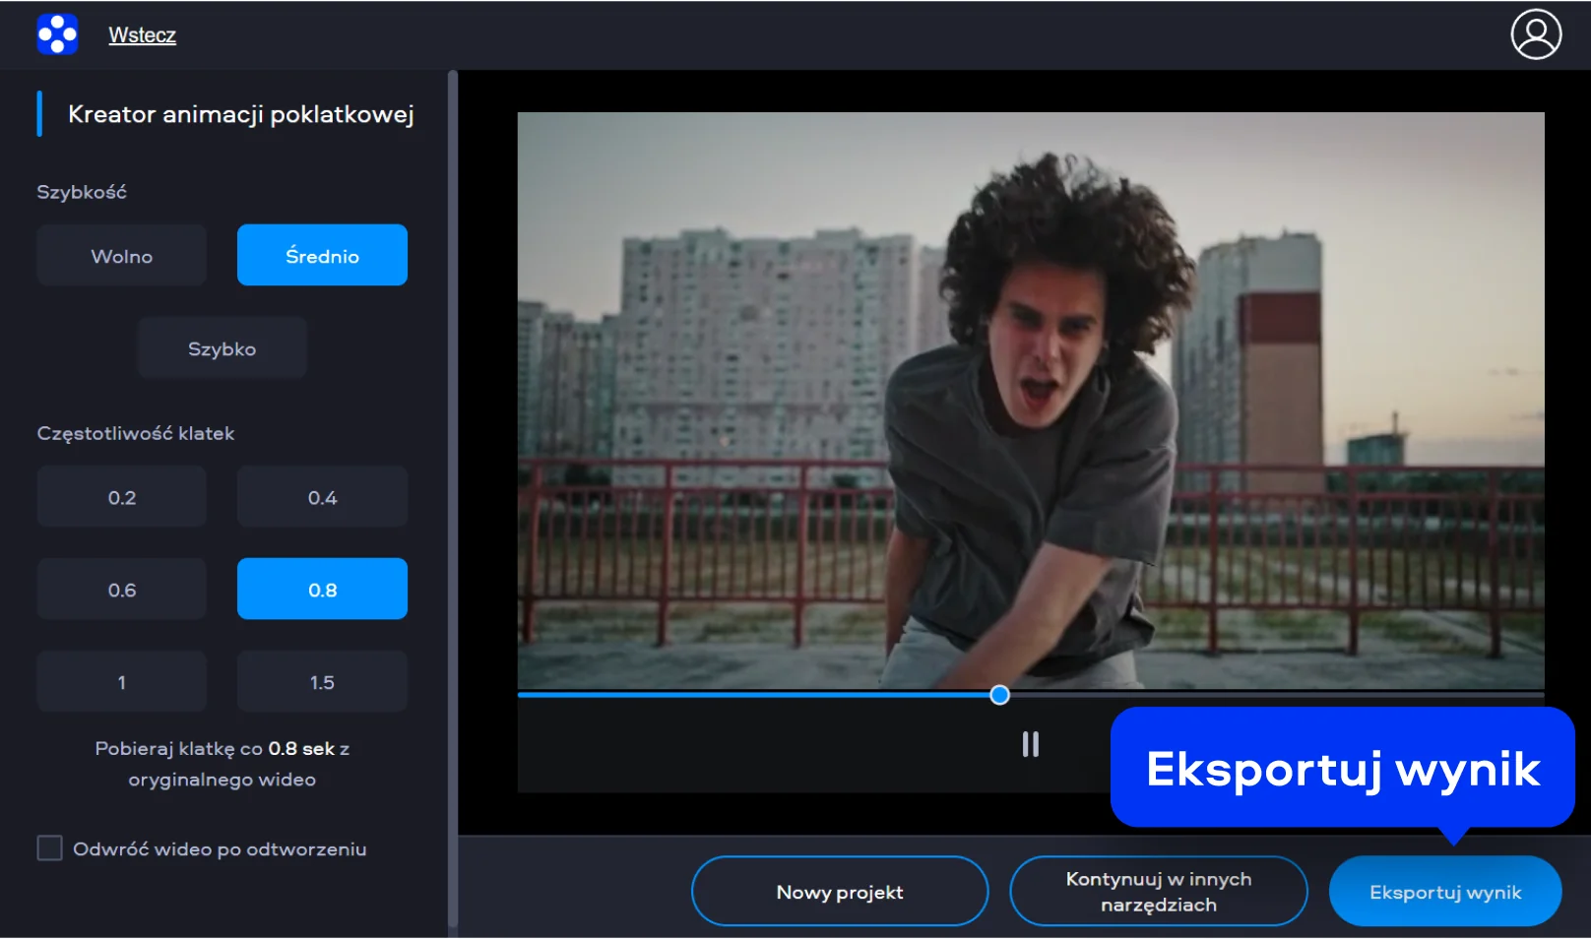1591x939 pixels.
Task: Enable Odwróć wideo po odtworzeniu checkbox
Action: [49, 848]
